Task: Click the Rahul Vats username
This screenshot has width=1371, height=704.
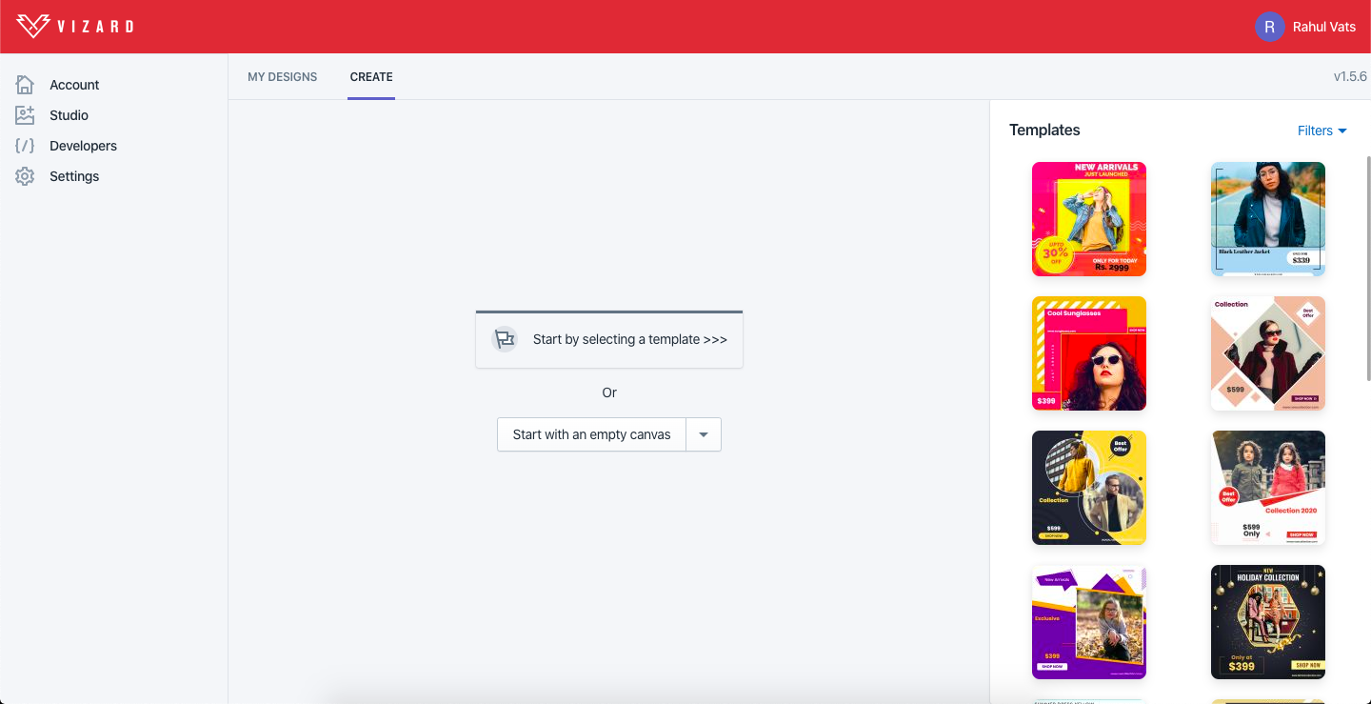Action: pos(1324,27)
